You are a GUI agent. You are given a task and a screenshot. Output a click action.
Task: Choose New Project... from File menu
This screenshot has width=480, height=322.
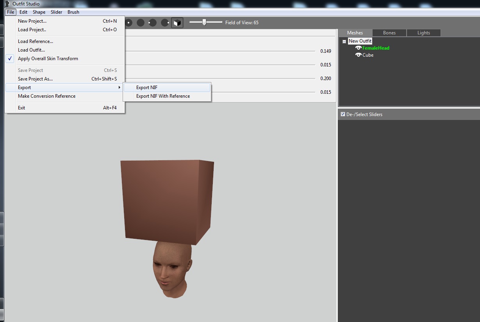point(65,21)
